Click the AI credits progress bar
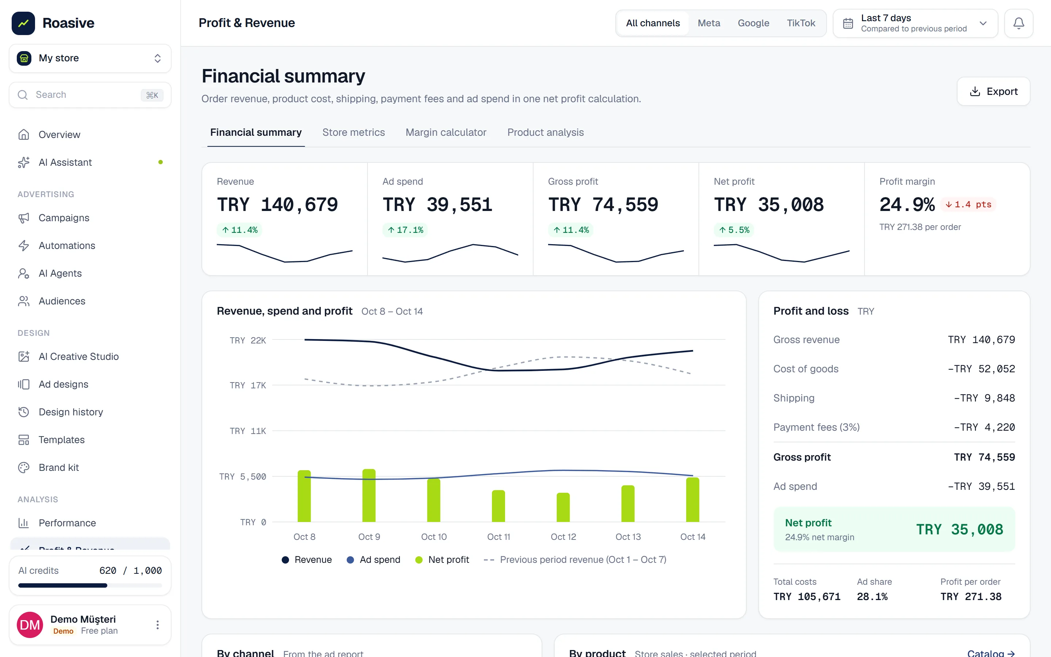 click(90, 585)
